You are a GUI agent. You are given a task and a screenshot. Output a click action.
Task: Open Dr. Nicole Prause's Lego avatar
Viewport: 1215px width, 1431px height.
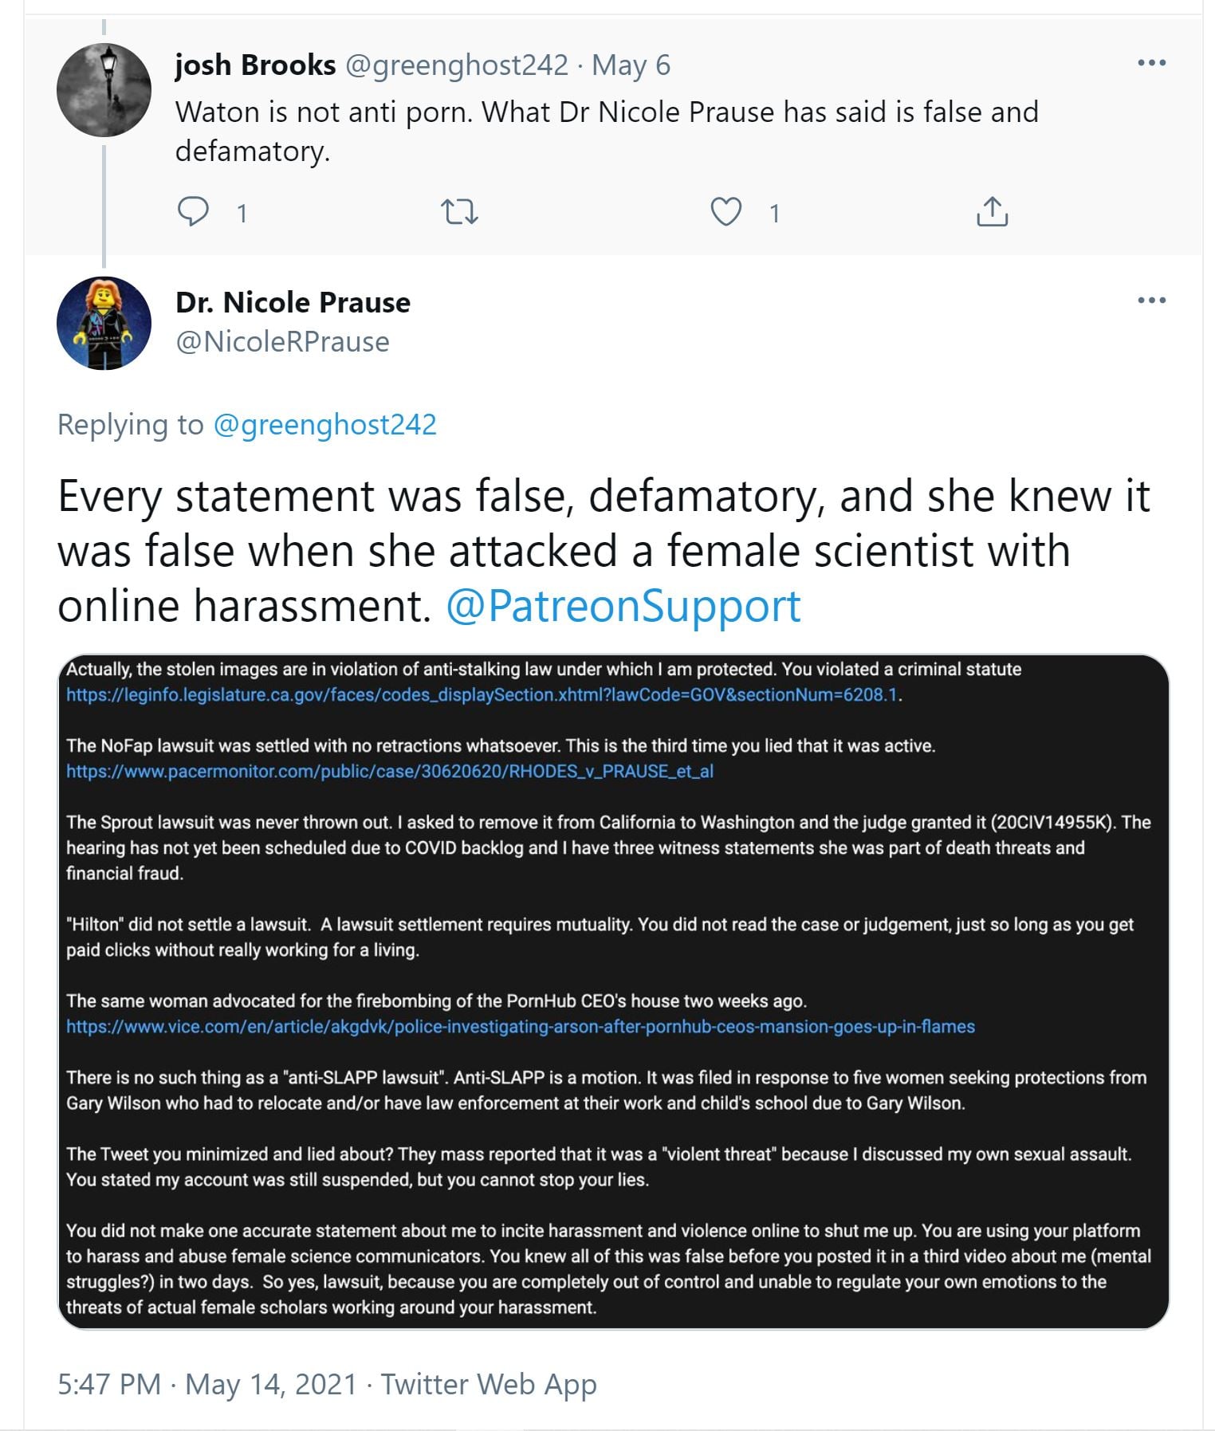104,323
